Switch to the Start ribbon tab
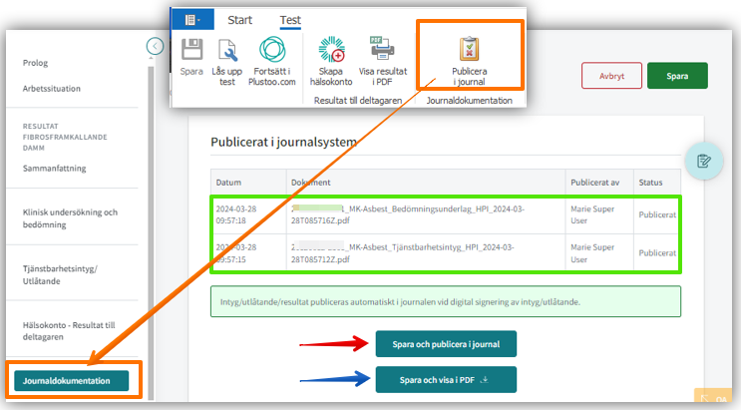 [x=240, y=20]
